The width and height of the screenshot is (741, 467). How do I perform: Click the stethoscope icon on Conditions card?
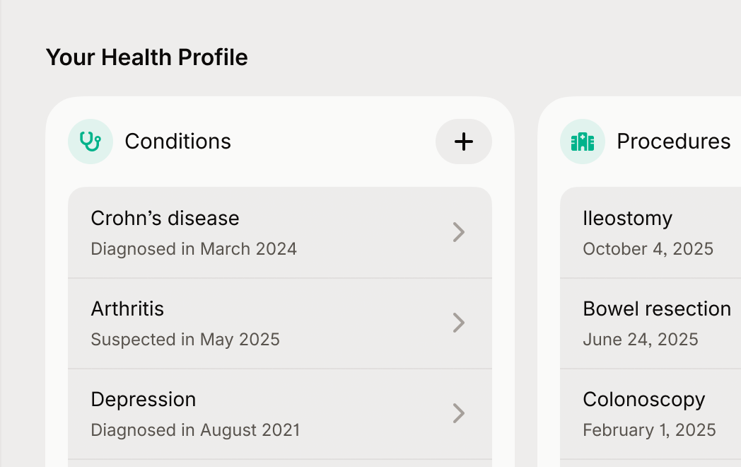[x=90, y=142]
